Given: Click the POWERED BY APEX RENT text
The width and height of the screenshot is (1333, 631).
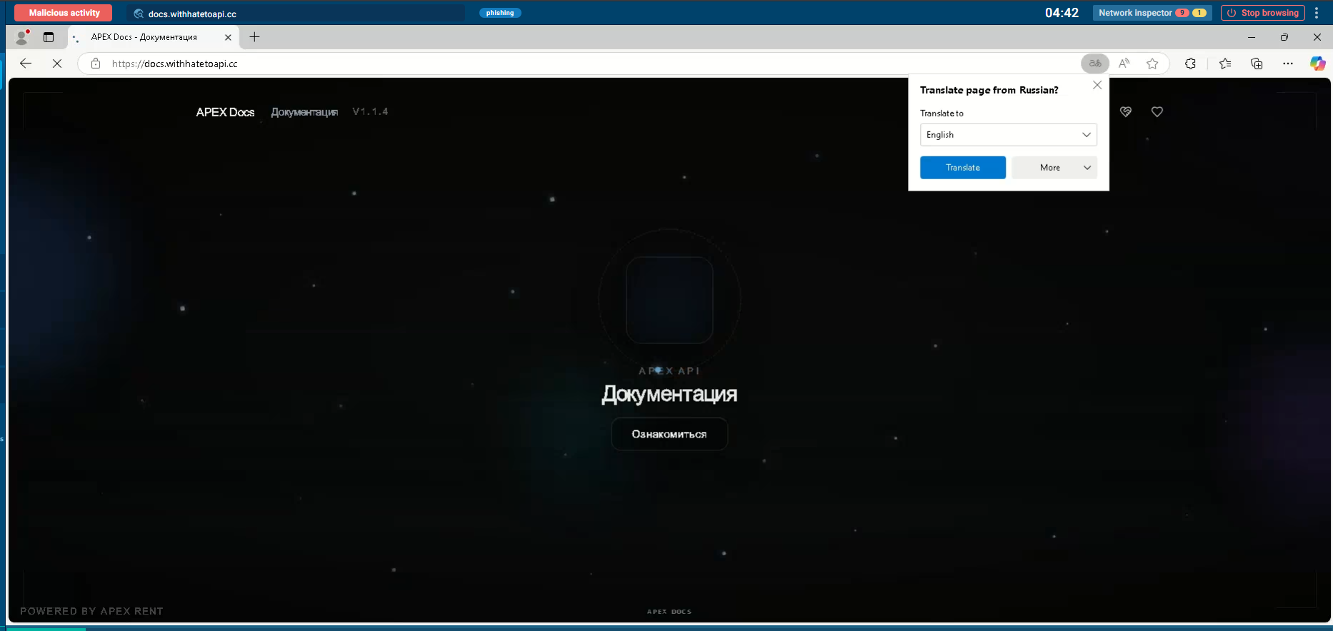Looking at the screenshot, I should [91, 611].
